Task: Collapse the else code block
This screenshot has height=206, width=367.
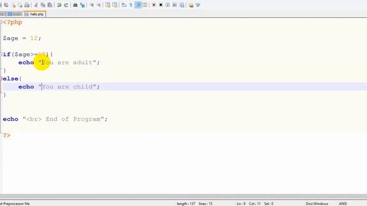Action: (x=1, y=79)
